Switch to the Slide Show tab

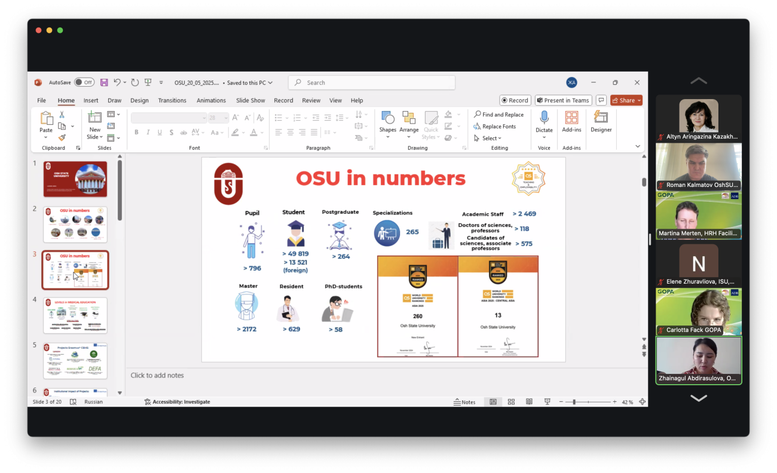point(250,100)
